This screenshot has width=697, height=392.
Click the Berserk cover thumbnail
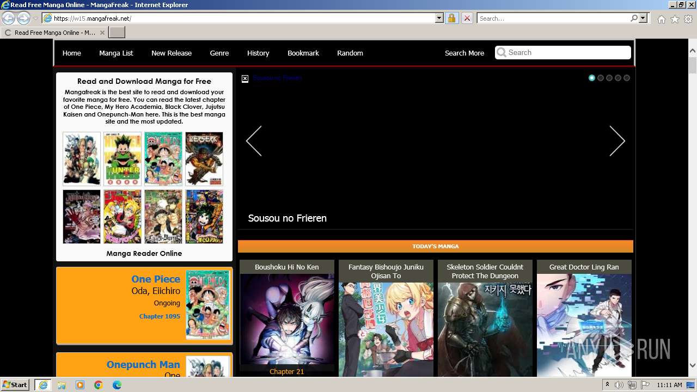tap(204, 159)
